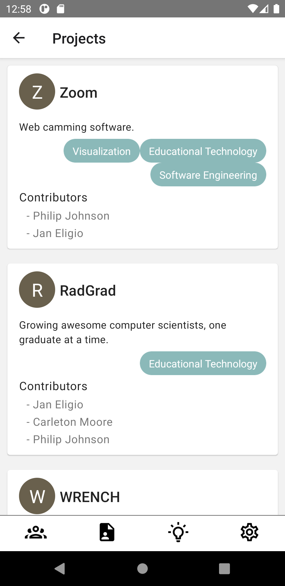The image size is (285, 586).
Task: Open settings gear in bottom navigation
Action: click(249, 532)
